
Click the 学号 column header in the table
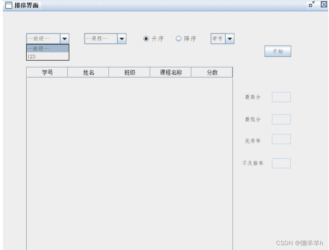[47, 73]
